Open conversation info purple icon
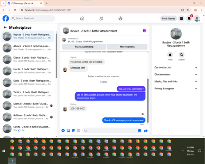This screenshot has width=205, height=164. pos(144,31)
